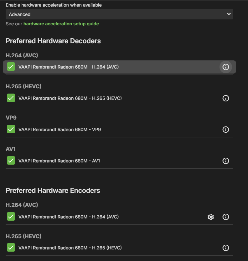The height and width of the screenshot is (261, 248).
Task: Disable the H.265 (HEVC) encoder checkbox
Action: (11, 248)
